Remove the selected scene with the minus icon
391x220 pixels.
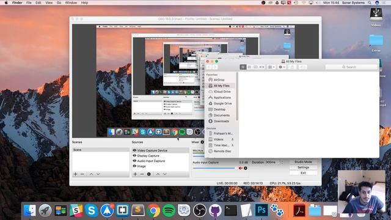tap(82, 174)
